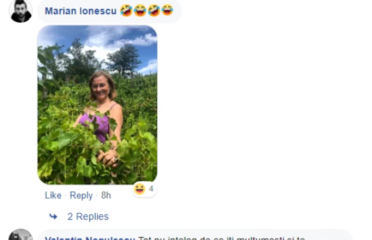Image resolution: width=372 pixels, height=240 pixels.
Task: View the 4 reactions count
Action: pos(151,189)
